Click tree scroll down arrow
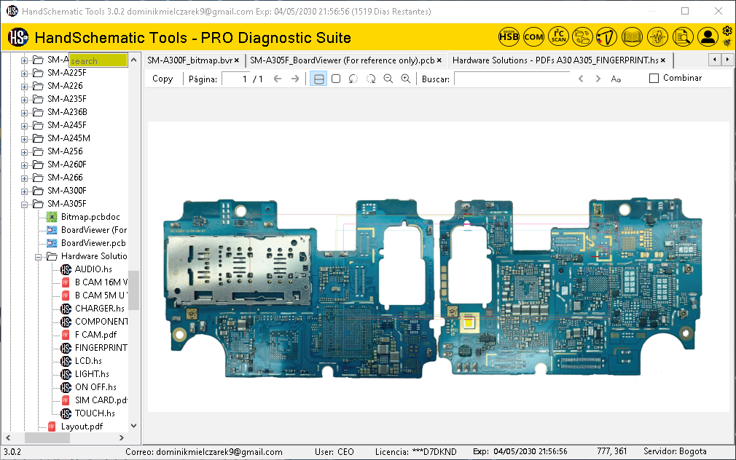736x460 pixels. pos(134,426)
